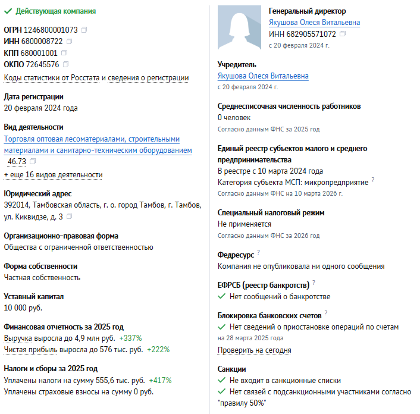Viewport: 420px width, 414px height.
Task: Show the Федресурс help tooltip
Action: [x=259, y=252]
